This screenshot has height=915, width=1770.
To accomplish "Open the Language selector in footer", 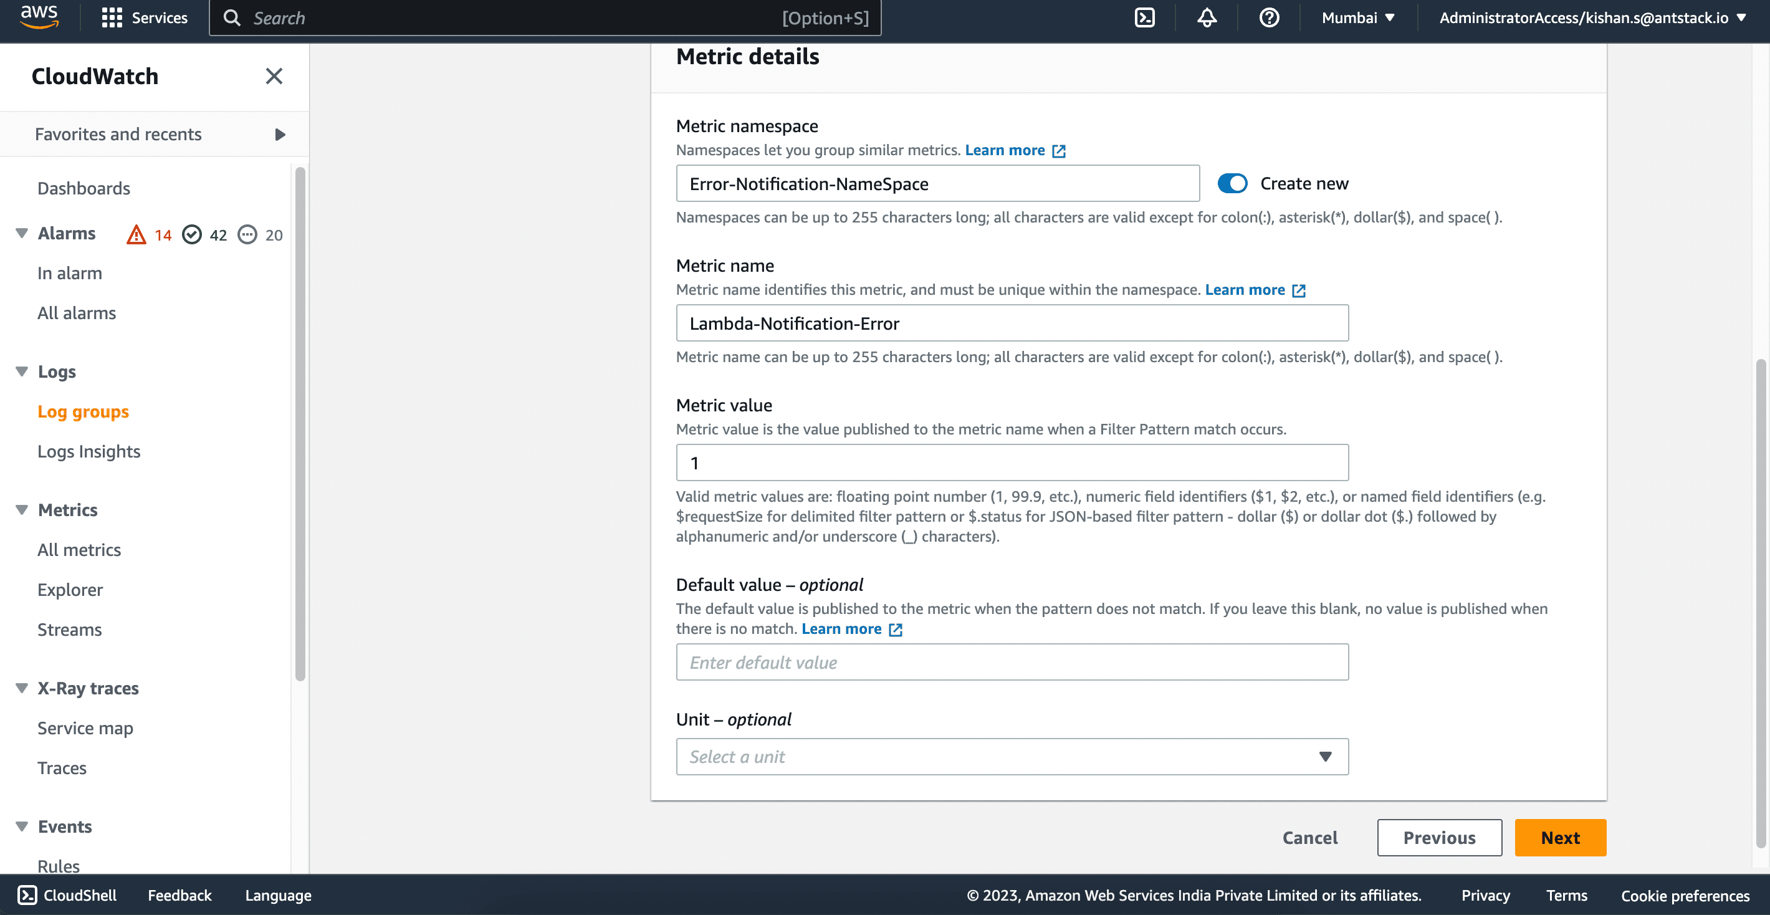I will click(x=279, y=895).
